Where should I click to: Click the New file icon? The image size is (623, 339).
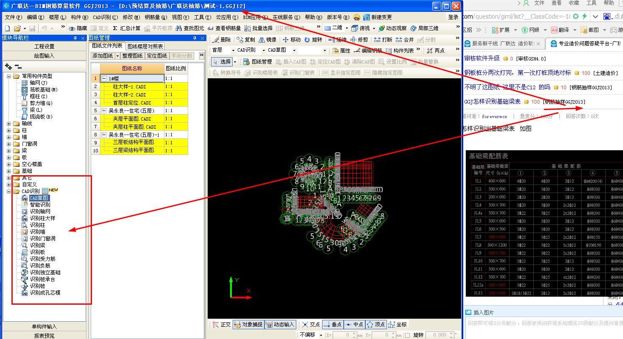point(7,28)
